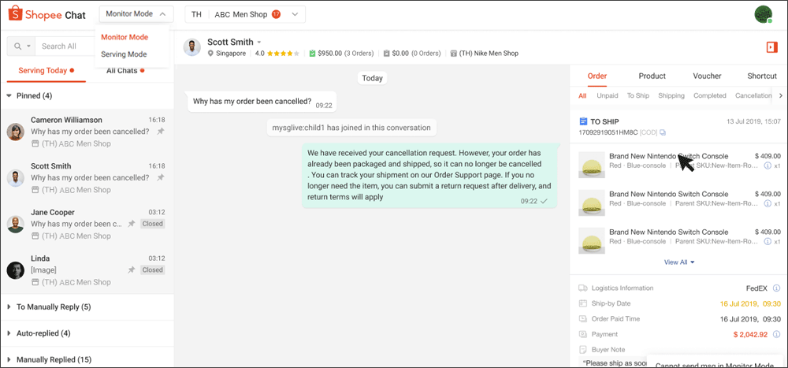Click the TO SHIP status icon

coord(583,121)
